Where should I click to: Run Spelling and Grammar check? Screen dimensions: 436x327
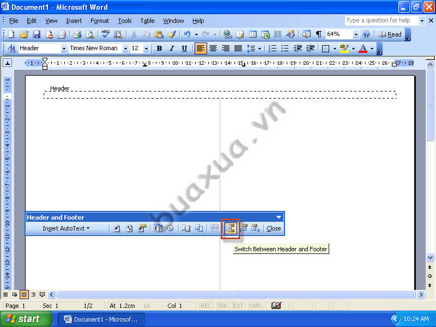(105, 34)
